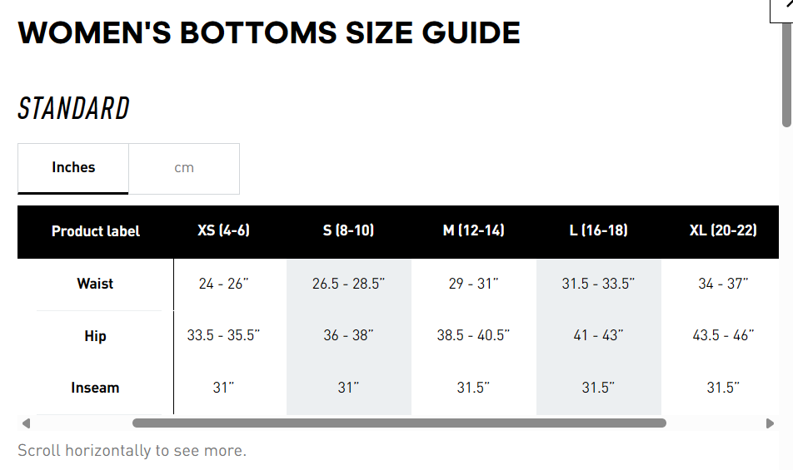Image resolution: width=793 pixels, height=470 pixels.
Task: Click the Inseam row label
Action: click(95, 388)
